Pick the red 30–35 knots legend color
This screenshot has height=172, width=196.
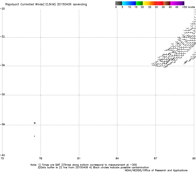[x=160, y=3]
